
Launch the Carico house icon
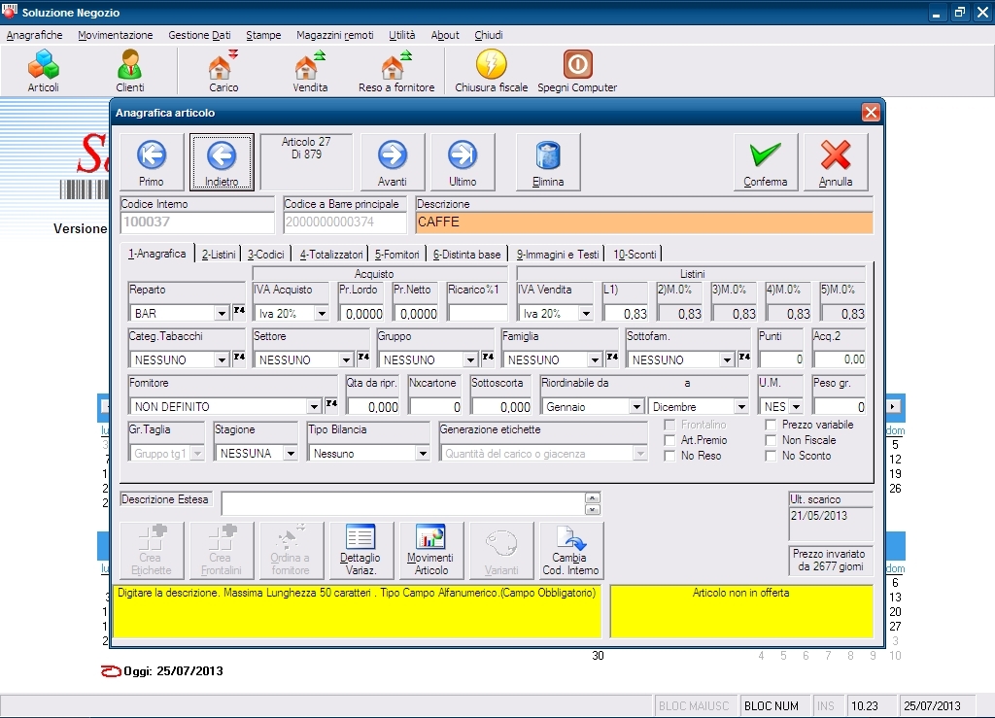click(223, 70)
